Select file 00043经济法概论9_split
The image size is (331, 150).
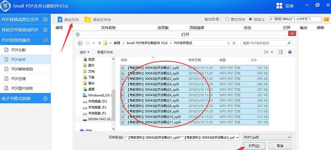194,111
